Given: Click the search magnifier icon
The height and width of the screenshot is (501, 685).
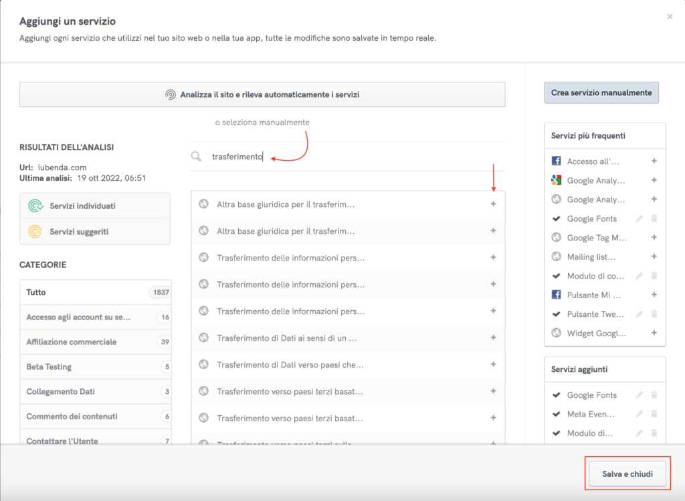Looking at the screenshot, I should point(196,157).
